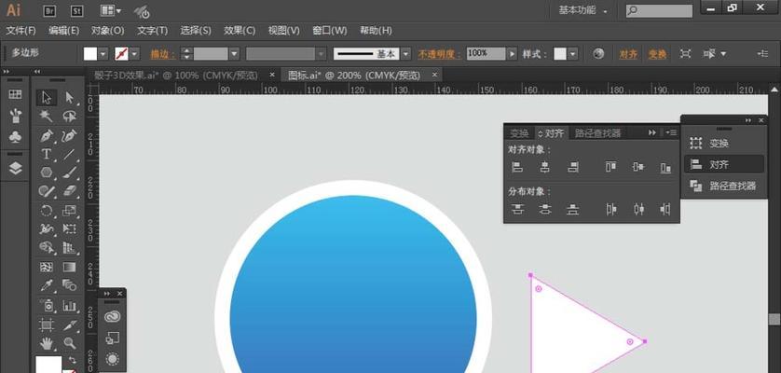The image size is (781, 373).
Task: Click vertical distribute center icon
Action: (545, 210)
